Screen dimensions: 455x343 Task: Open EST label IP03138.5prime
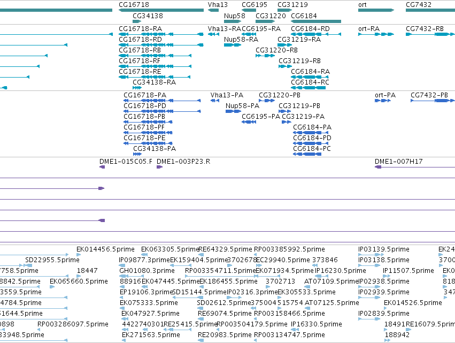(384, 260)
